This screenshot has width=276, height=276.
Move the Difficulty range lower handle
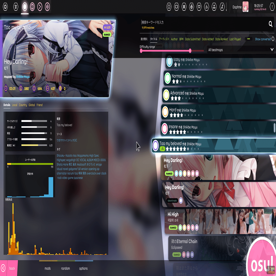141,51
